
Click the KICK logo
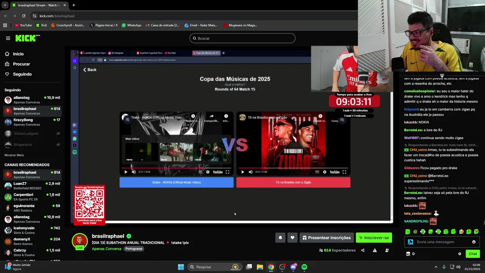(27, 38)
